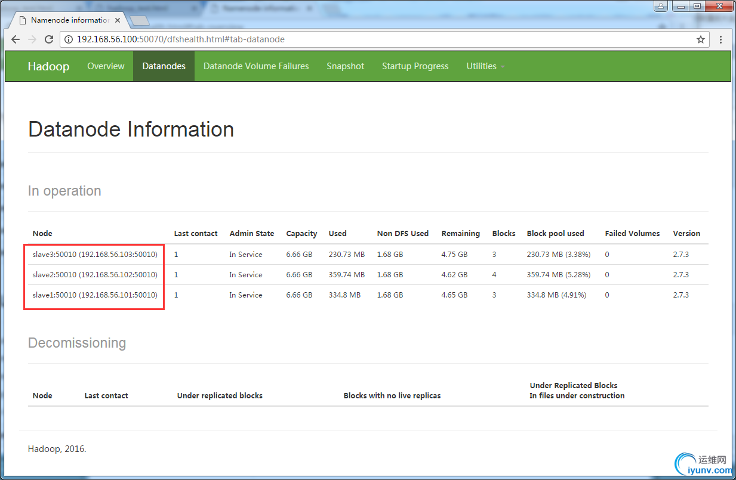Screen dimensions: 736x480
Task: Focus the address bar URL field
Action: point(382,39)
